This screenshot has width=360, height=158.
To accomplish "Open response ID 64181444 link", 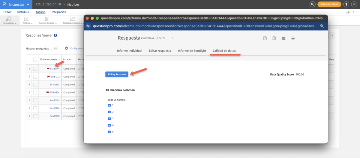I will click(x=55, y=69).
